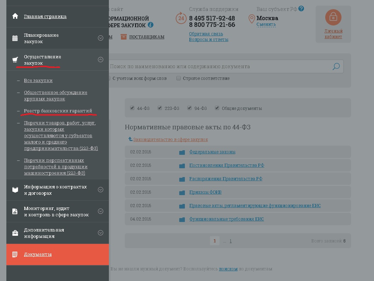
Task: Click the Сменить region link
Action: point(266,25)
